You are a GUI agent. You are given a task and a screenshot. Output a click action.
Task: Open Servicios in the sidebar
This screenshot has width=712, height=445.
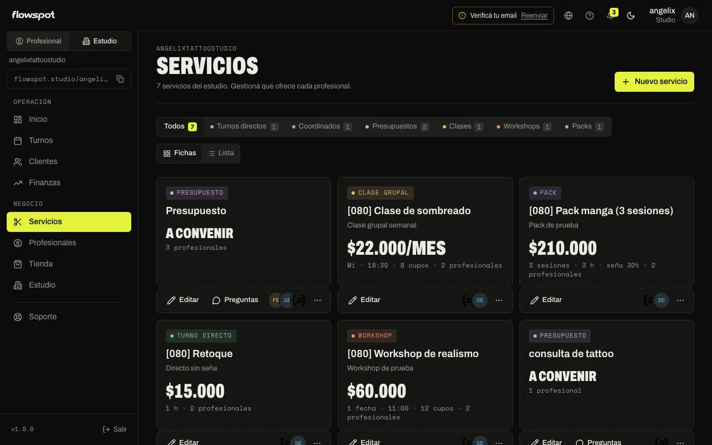click(x=69, y=222)
